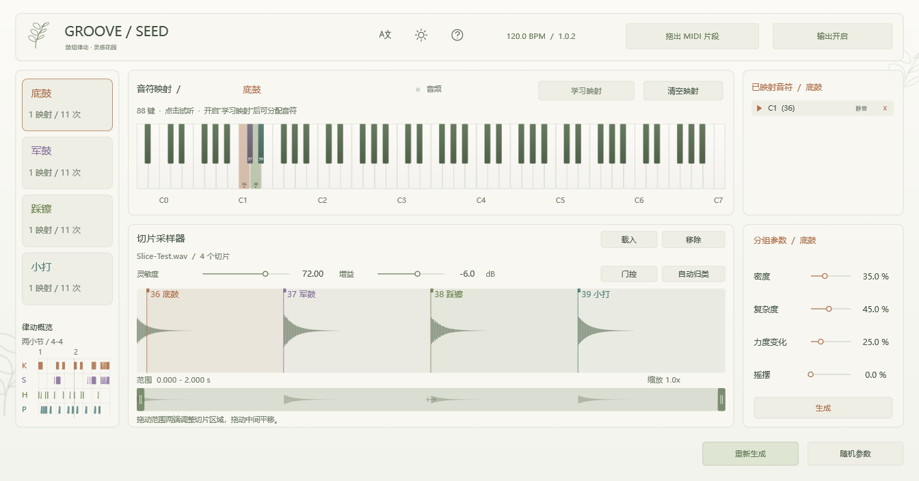This screenshot has height=481, width=919.
Task: Click the 踩镲 slice waveform region
Action: click(504, 331)
